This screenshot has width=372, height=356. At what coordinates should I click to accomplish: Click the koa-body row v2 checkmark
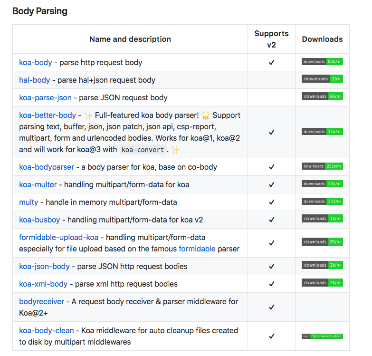click(x=271, y=62)
